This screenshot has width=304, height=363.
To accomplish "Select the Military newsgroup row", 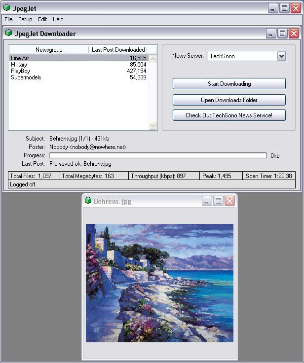I will point(79,64).
